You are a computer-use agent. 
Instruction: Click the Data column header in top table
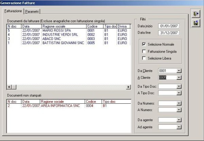[31, 26]
